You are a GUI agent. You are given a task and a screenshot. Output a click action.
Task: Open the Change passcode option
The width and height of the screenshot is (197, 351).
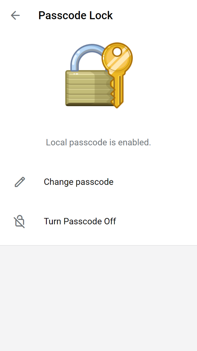click(x=78, y=182)
